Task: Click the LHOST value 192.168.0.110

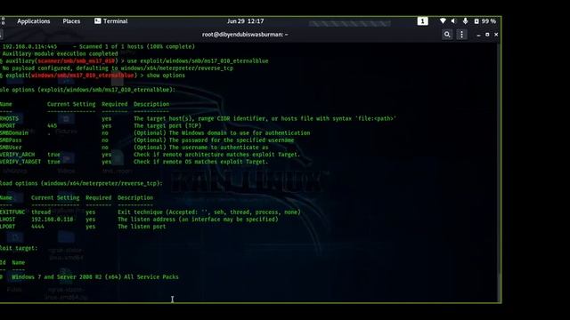Action: click(52, 220)
